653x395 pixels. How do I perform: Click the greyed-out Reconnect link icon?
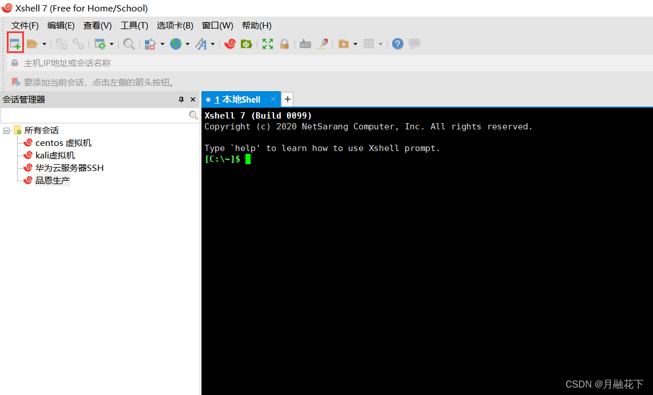pyautogui.click(x=78, y=44)
